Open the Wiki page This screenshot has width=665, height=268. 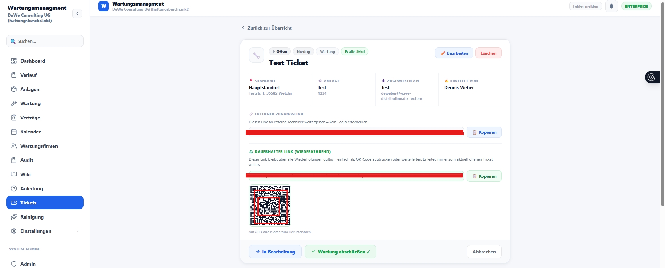pos(26,174)
